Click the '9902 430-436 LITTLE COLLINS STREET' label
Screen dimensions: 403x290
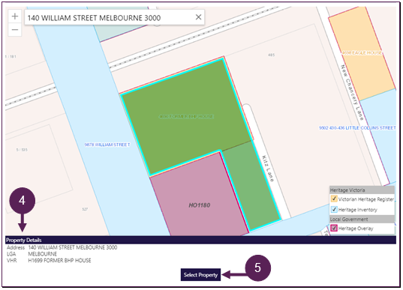pyautogui.click(x=357, y=128)
